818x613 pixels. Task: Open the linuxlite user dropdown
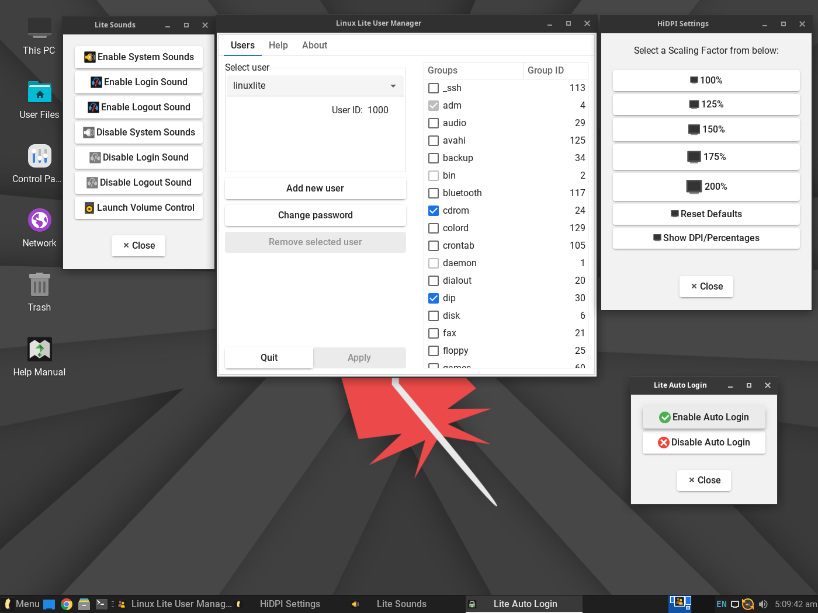click(315, 86)
